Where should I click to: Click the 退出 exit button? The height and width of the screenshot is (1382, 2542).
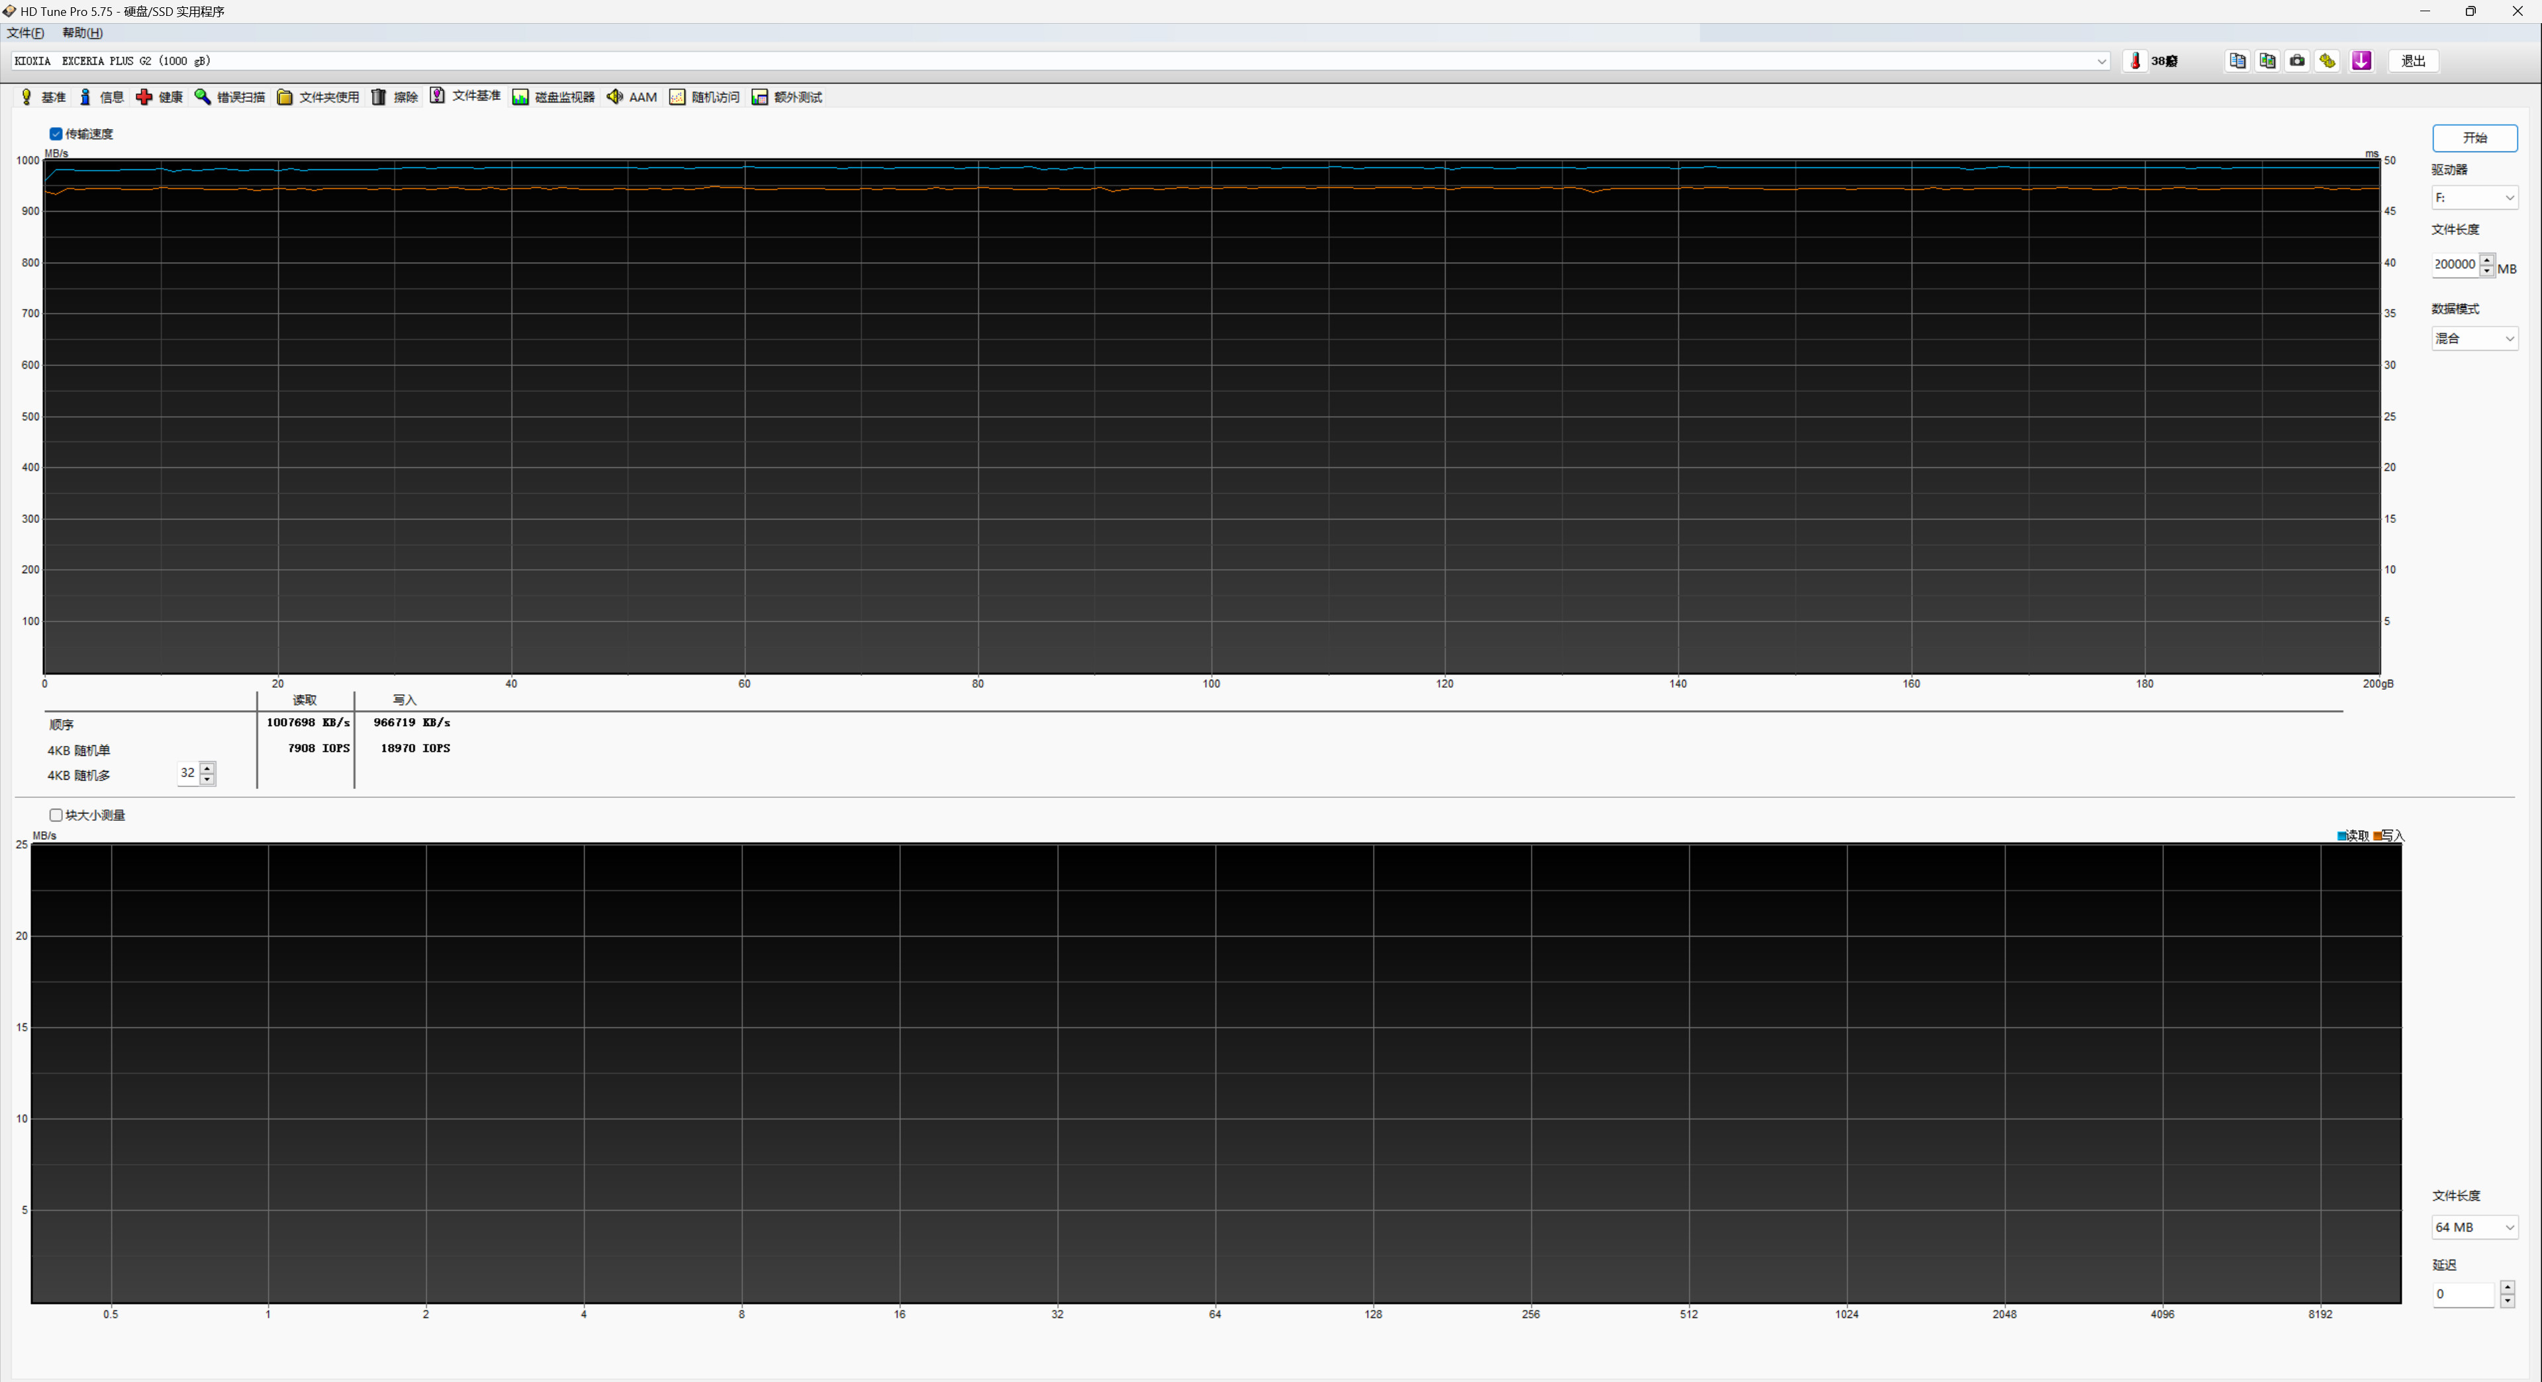(2413, 61)
